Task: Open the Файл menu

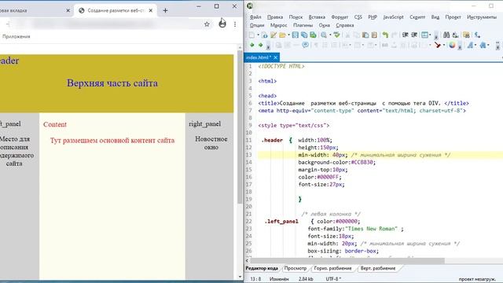Action: pos(255,17)
